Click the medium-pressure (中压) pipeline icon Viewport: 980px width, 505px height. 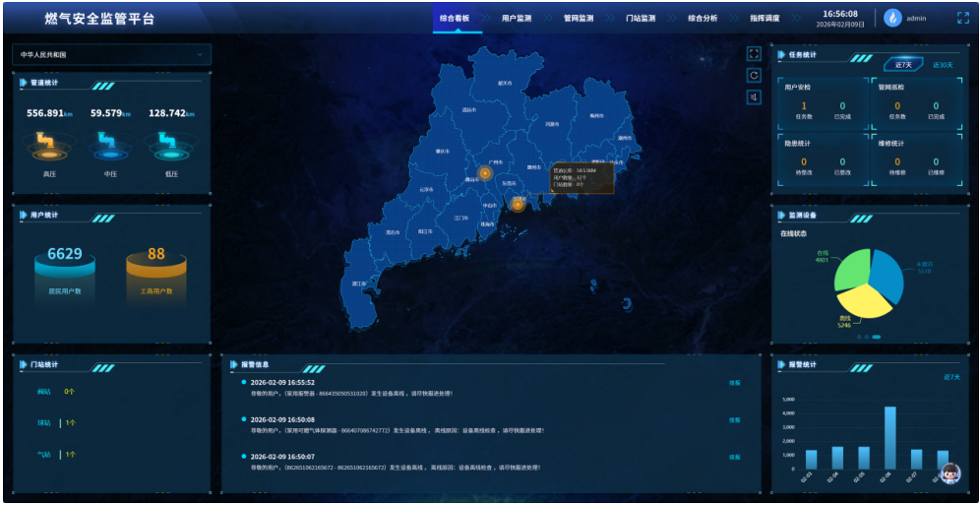point(105,148)
